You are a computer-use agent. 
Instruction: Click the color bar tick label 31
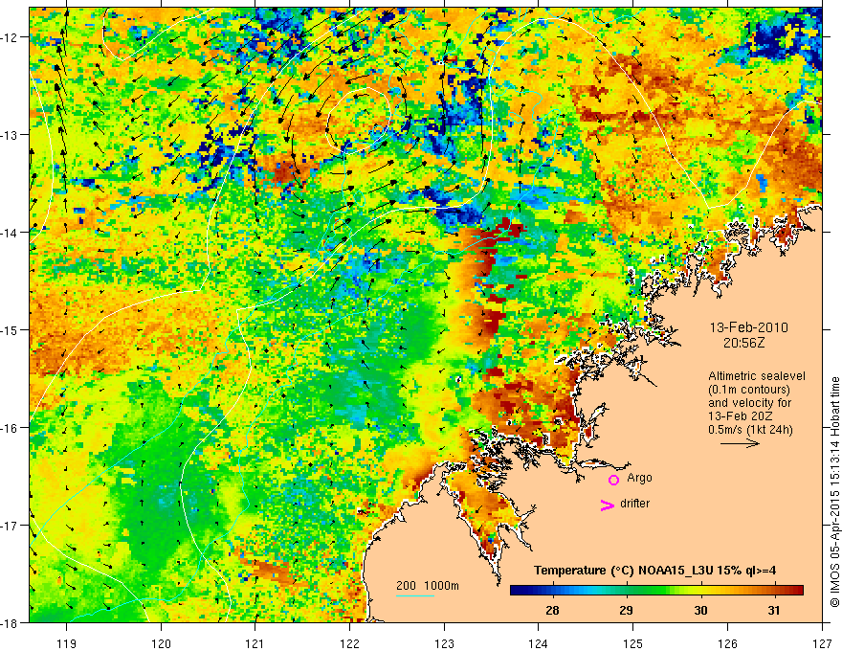pos(773,610)
